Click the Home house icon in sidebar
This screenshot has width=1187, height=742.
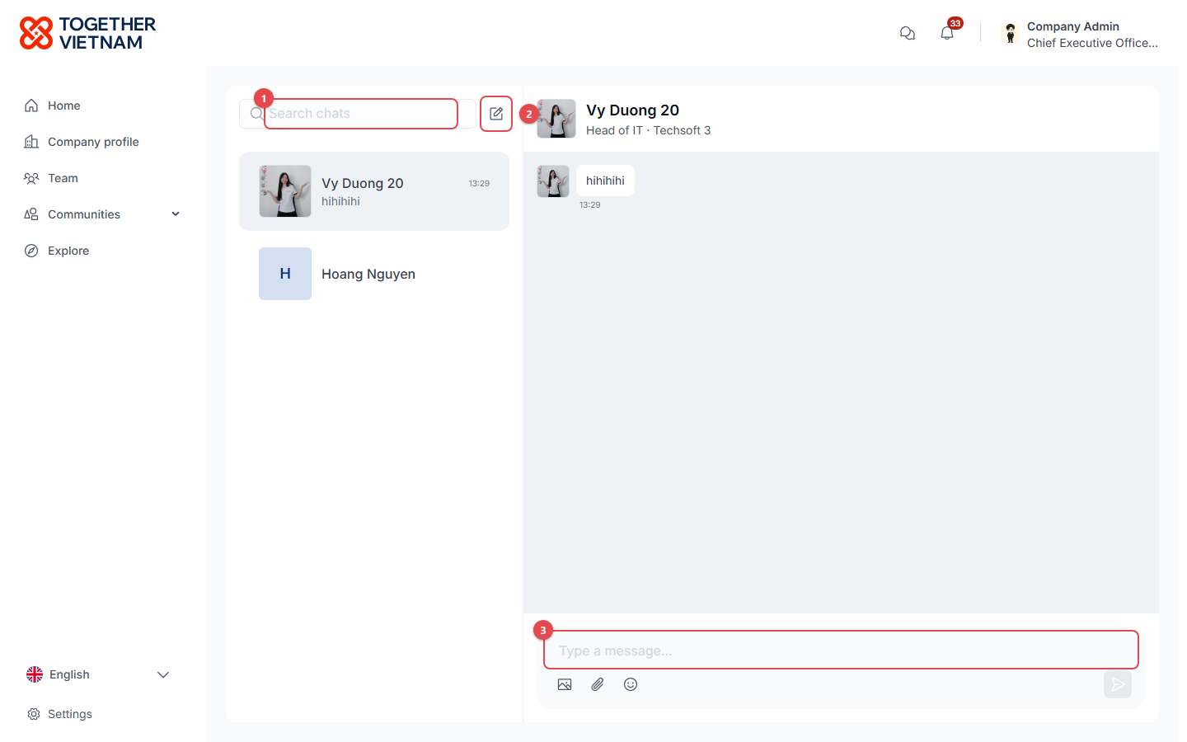31,106
